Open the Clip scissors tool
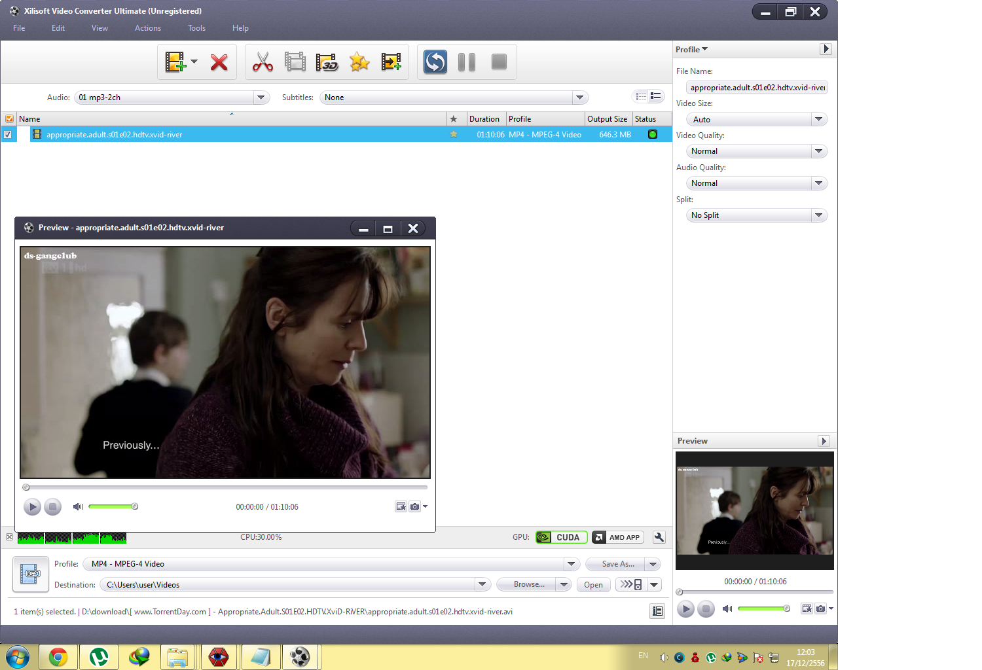The height and width of the screenshot is (670, 982). pyautogui.click(x=263, y=62)
